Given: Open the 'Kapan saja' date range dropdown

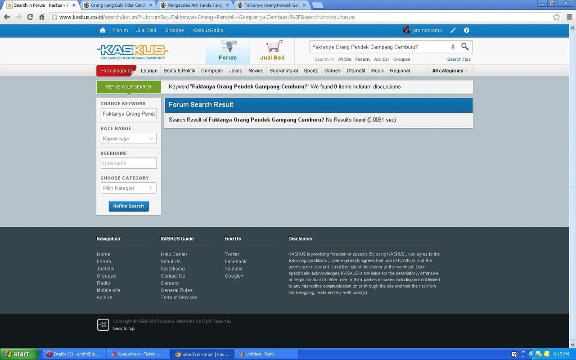Looking at the screenshot, I should (x=128, y=139).
